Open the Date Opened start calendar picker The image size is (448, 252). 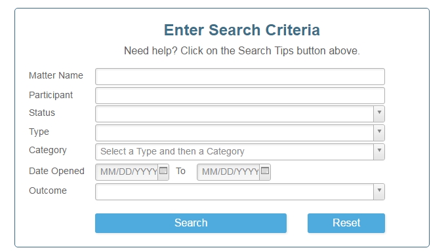tap(163, 171)
